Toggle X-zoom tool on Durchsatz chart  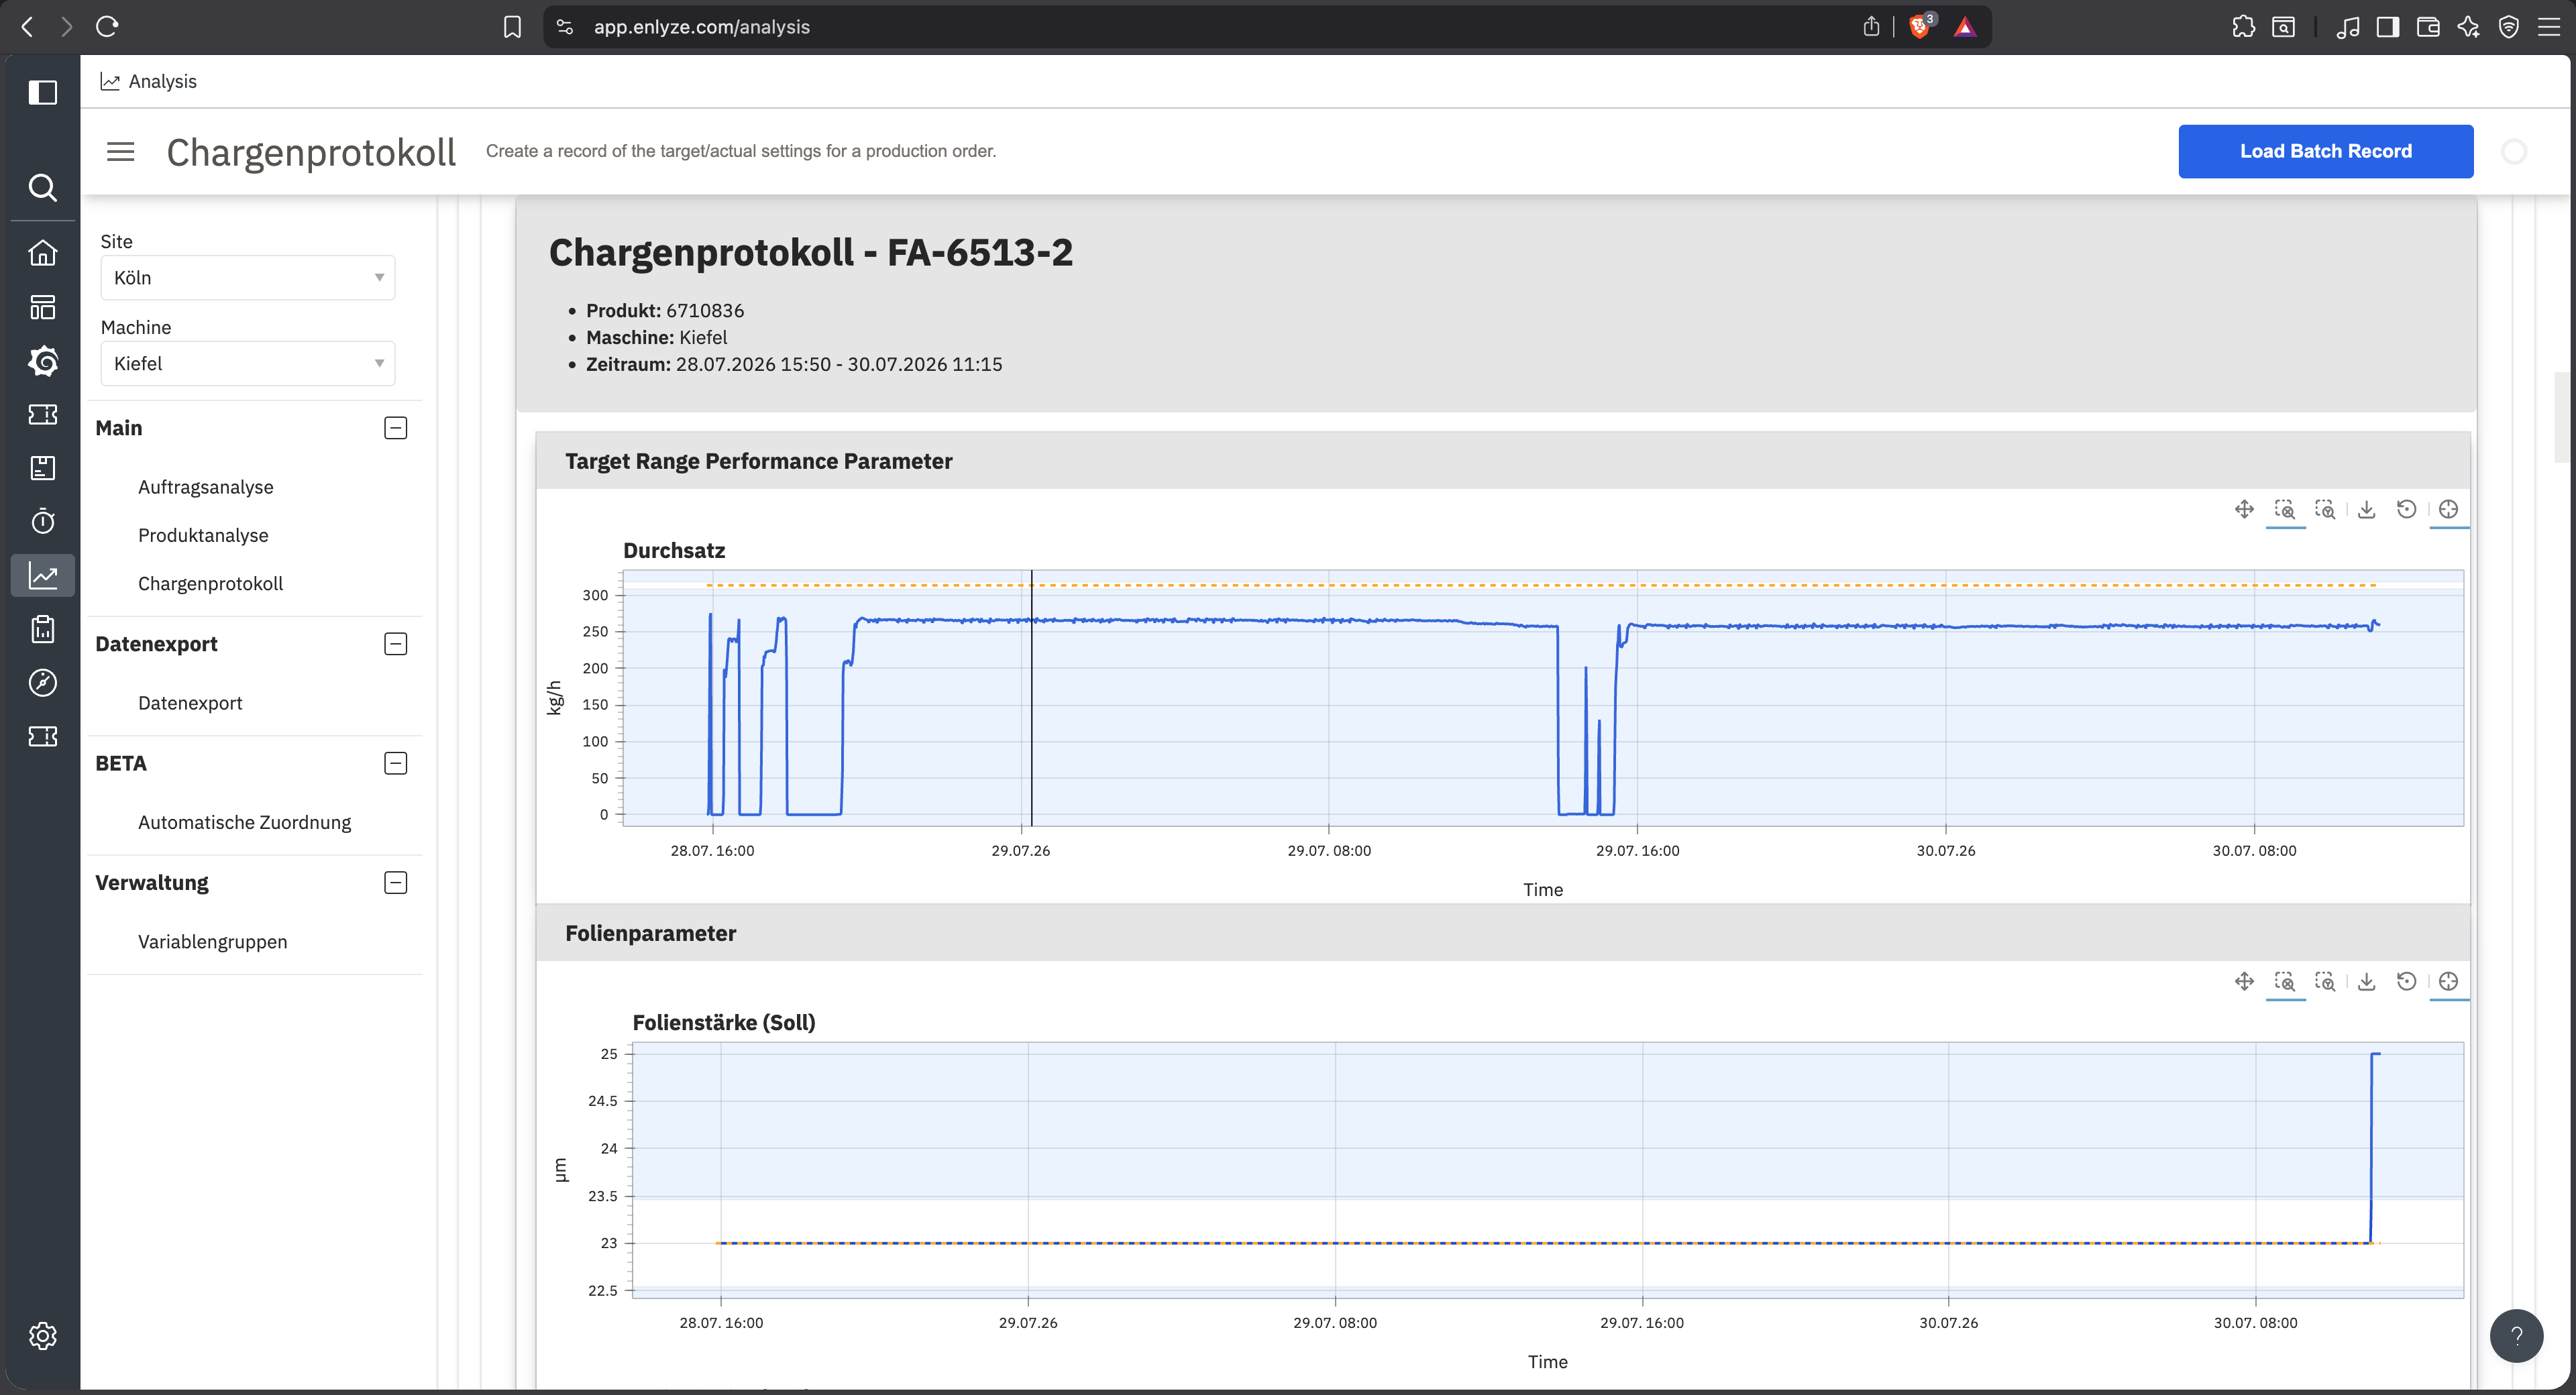coord(2285,509)
